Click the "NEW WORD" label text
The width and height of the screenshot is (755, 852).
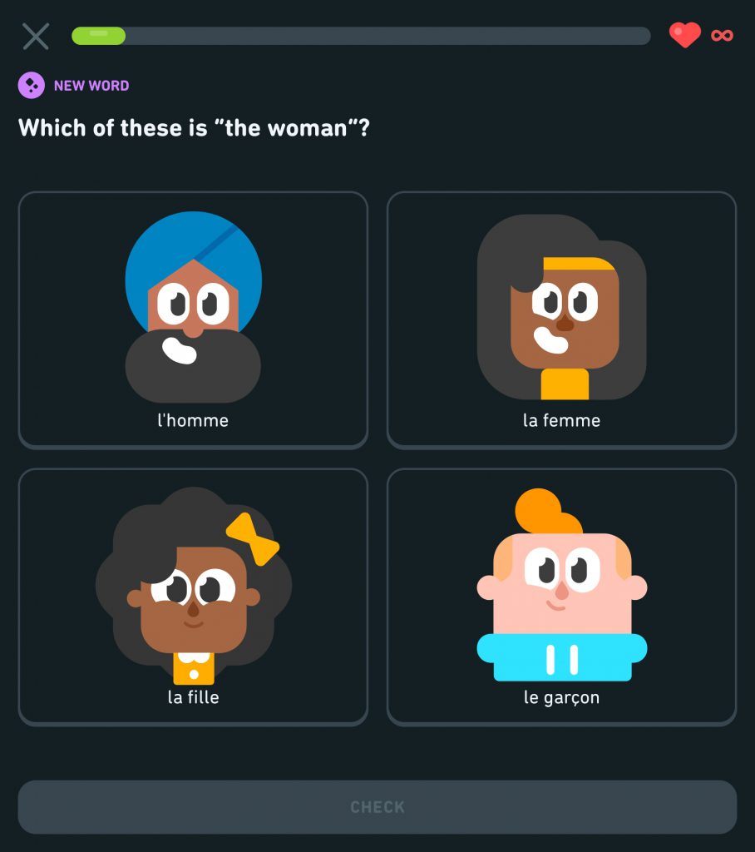point(91,86)
